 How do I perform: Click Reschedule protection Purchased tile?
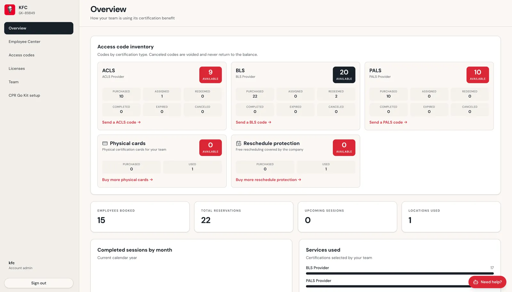point(265,167)
